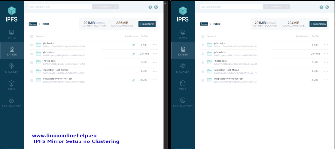Click Replication-Test-Mirrors folder icon in right window

pos(209,71)
